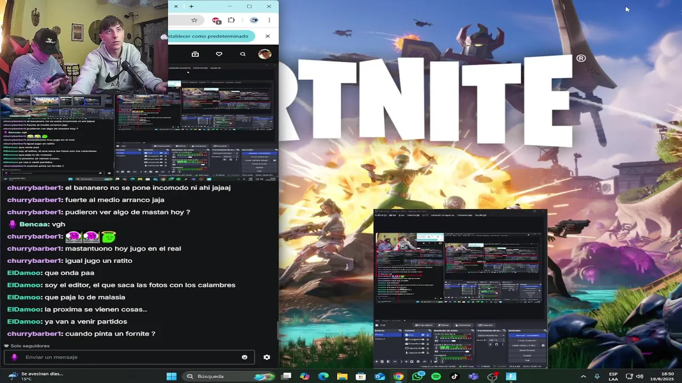Open Microsoft Store from the taskbar
This screenshot has height=383, width=682.
pyautogui.click(x=361, y=376)
